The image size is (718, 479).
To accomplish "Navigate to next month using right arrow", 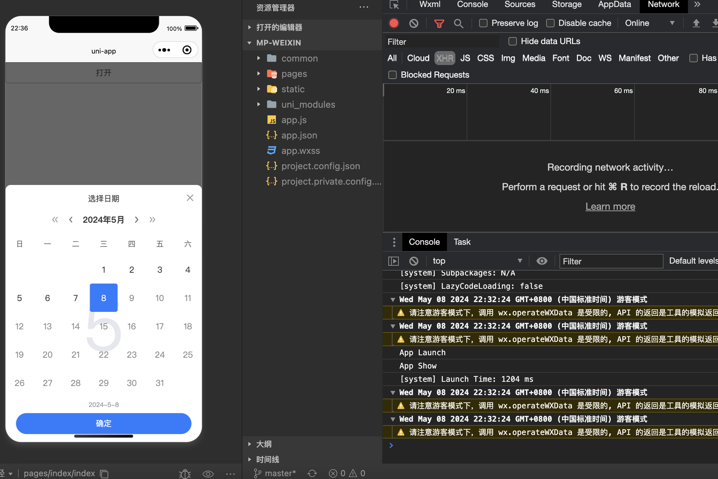I will point(137,220).
